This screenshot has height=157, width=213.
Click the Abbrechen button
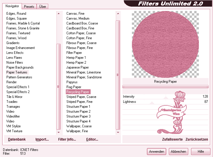coord(178,152)
